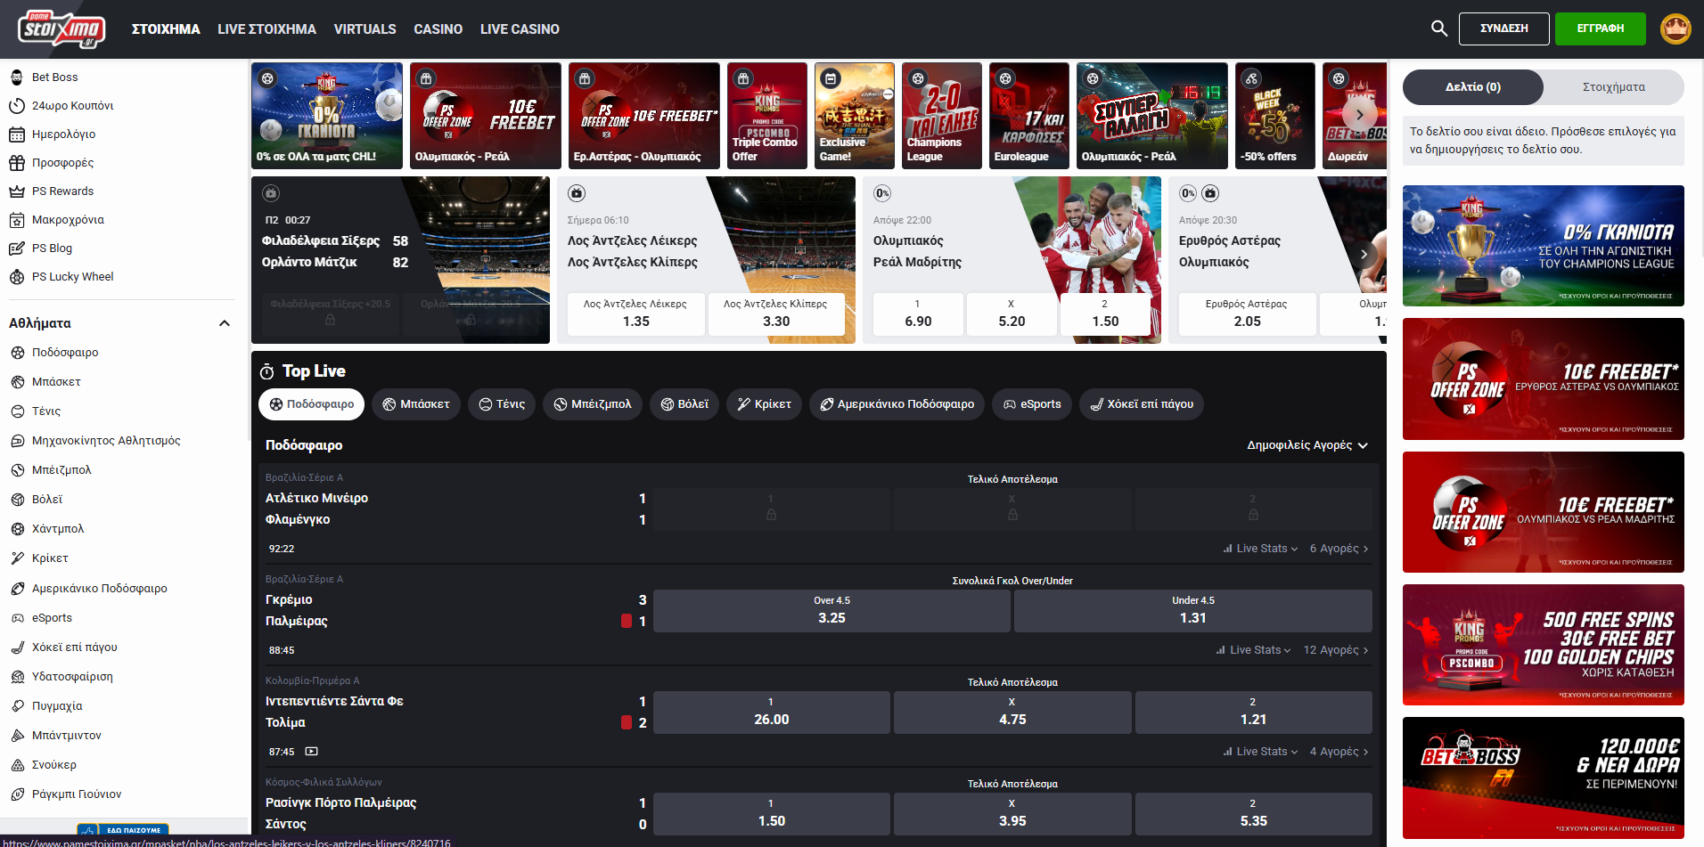Expand Live Stats for Ατλέτικο Μινέιρο match
1704x847 pixels.
point(1260,549)
